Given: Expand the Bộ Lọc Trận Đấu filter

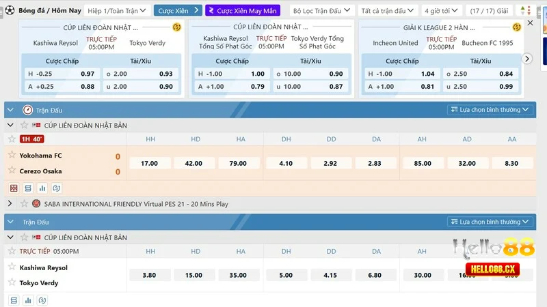Looking at the screenshot, I should pos(321,11).
